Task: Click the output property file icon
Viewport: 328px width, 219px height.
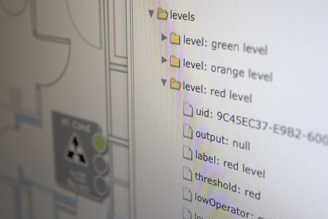Action: (x=188, y=132)
